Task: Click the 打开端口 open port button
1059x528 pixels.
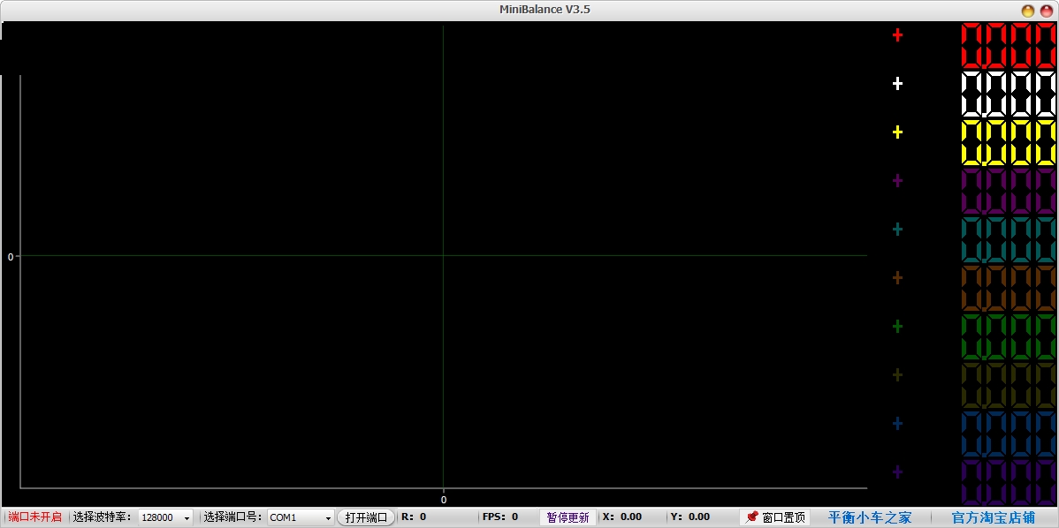Action: point(366,517)
